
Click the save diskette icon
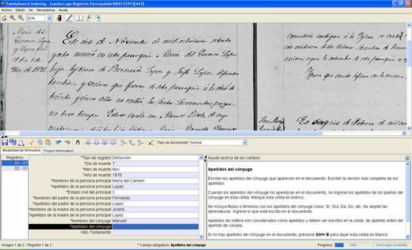pos(5,142)
